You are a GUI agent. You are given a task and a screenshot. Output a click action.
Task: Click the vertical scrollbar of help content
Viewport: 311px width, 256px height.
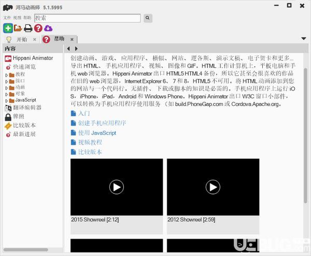click(305, 135)
